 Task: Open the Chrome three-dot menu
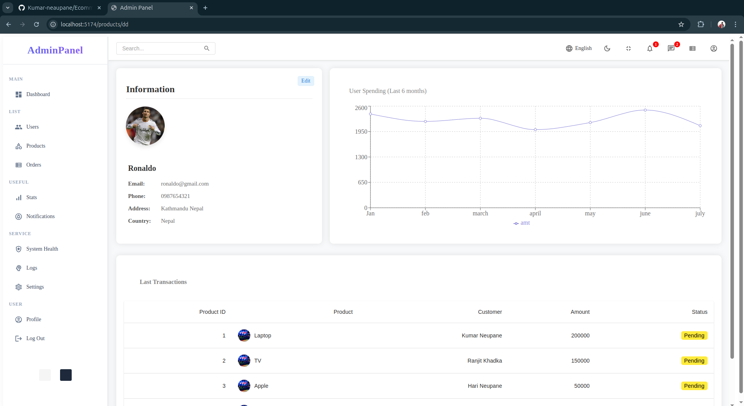[x=735, y=24]
